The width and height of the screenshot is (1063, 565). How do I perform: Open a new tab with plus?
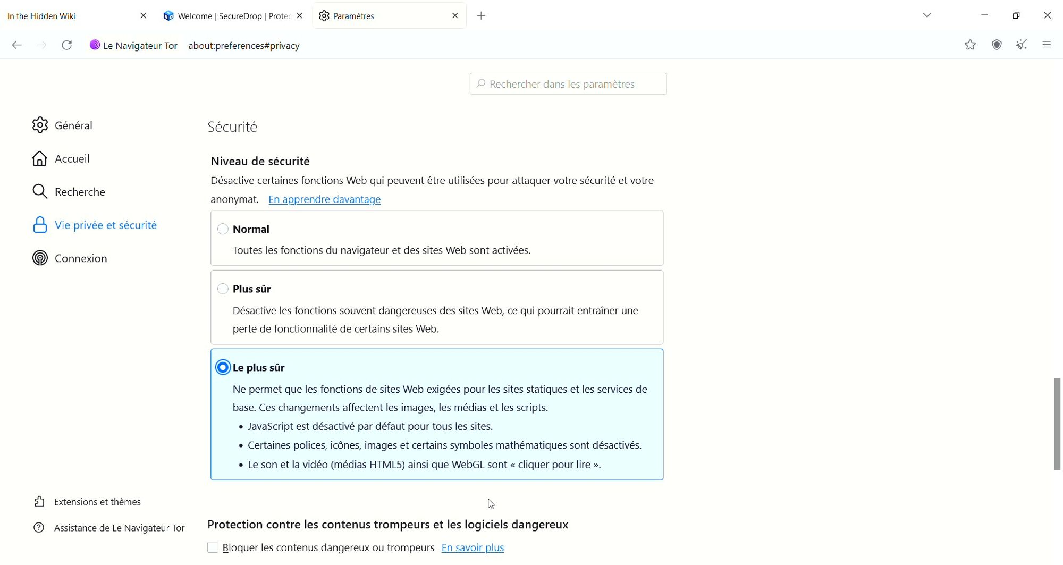tap(482, 16)
